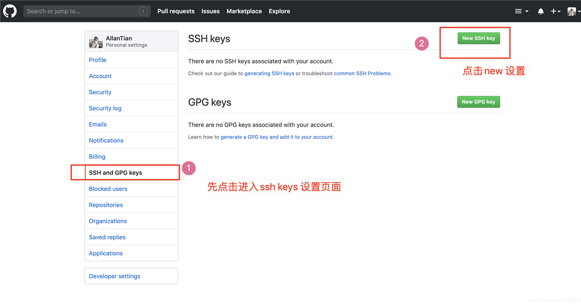Click the GitHub Octocat logo

point(10,11)
